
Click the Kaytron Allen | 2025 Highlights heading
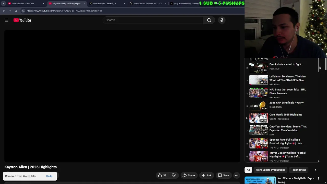(x=31, y=167)
